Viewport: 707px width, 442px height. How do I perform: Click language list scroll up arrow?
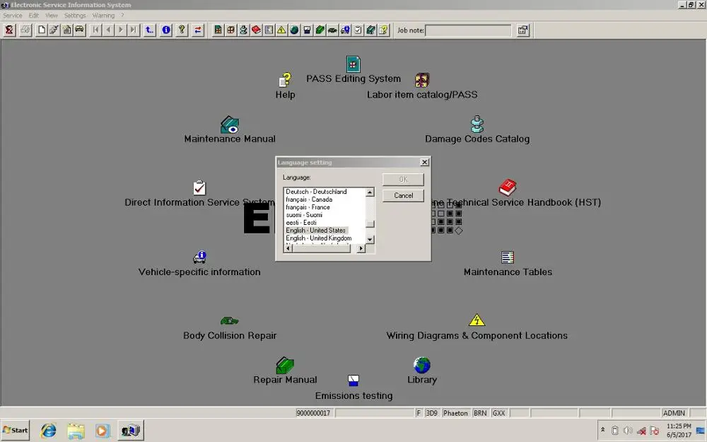370,192
